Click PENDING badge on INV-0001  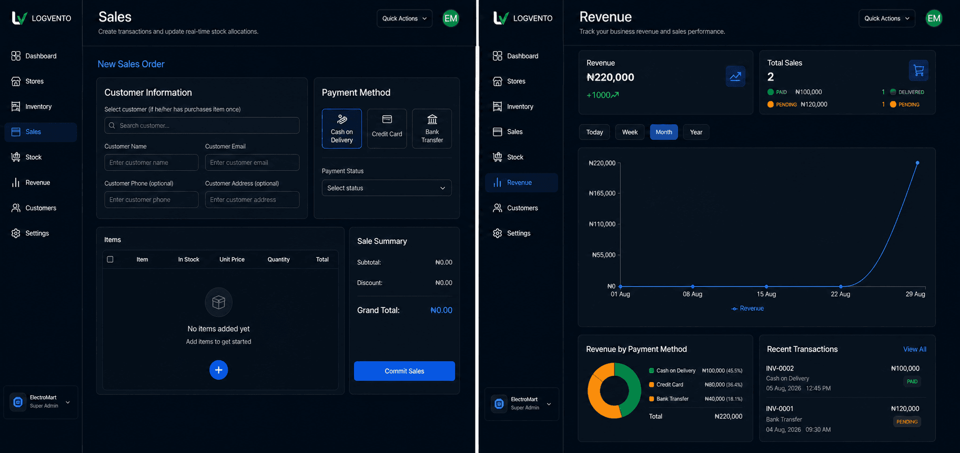[x=907, y=421]
